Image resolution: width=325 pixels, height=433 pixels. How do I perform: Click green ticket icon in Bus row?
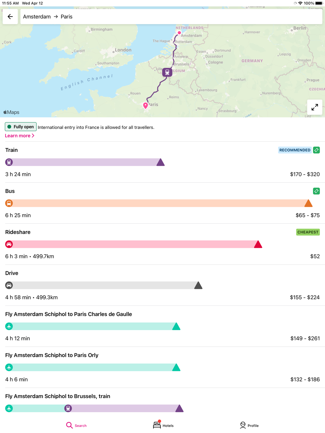(316, 191)
